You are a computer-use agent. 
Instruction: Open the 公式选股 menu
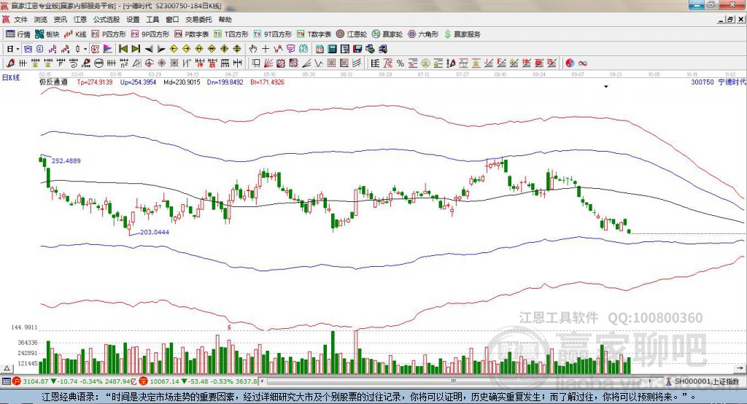click(x=105, y=20)
